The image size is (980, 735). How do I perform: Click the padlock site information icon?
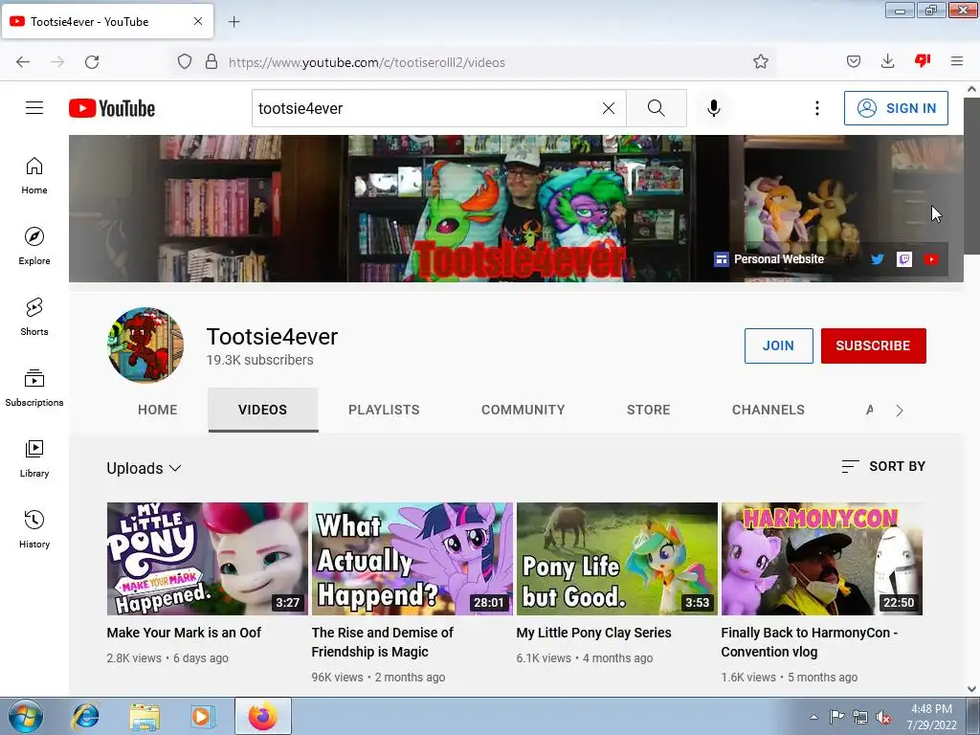[212, 61]
